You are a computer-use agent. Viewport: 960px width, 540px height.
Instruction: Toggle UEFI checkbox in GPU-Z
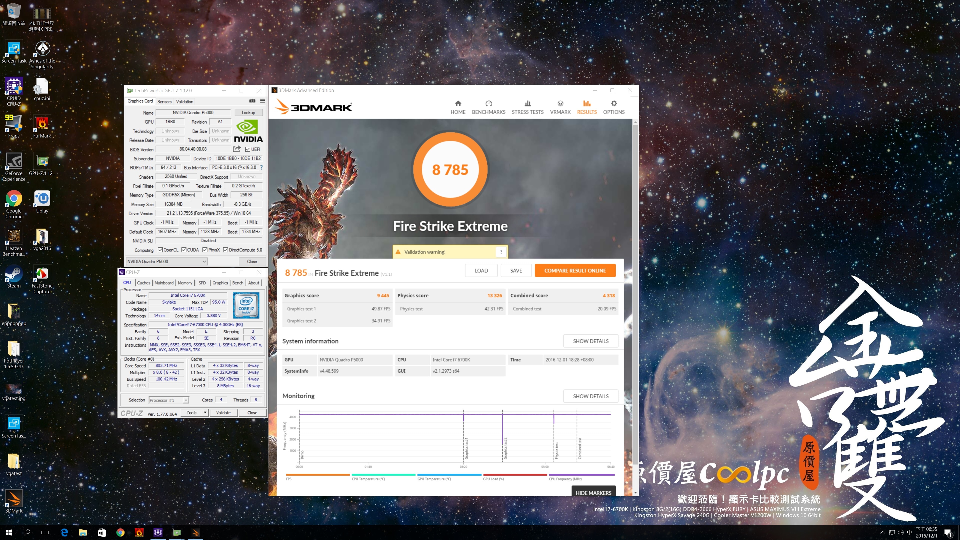tap(247, 149)
